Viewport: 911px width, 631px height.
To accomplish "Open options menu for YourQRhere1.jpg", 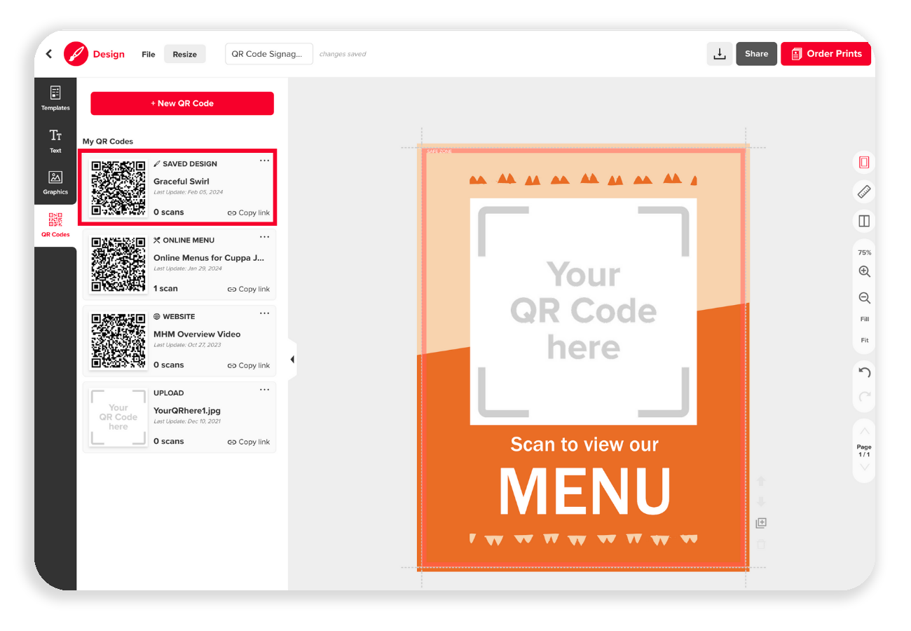I will tap(264, 390).
